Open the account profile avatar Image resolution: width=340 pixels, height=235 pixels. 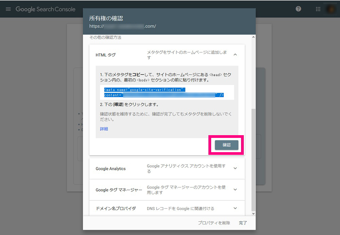coord(331,9)
